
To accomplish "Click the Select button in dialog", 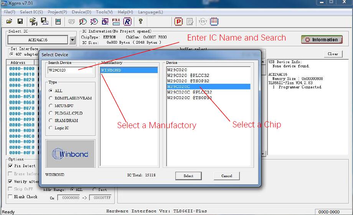I will (188, 176).
